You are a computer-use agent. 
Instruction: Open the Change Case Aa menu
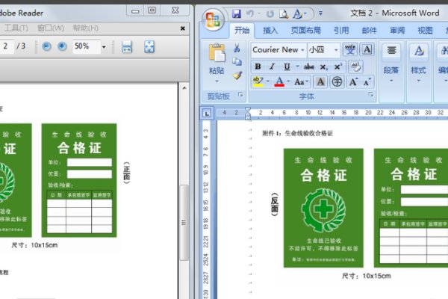point(301,81)
